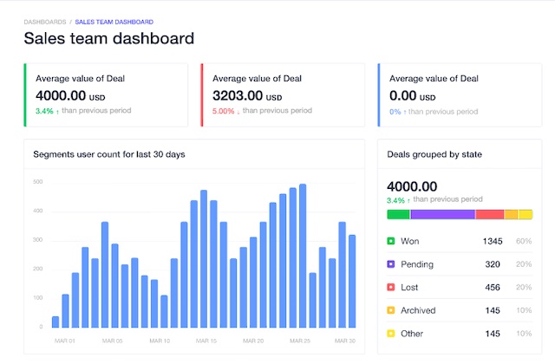
Task: Click the Sales team dashboard page title
Action: click(x=109, y=38)
